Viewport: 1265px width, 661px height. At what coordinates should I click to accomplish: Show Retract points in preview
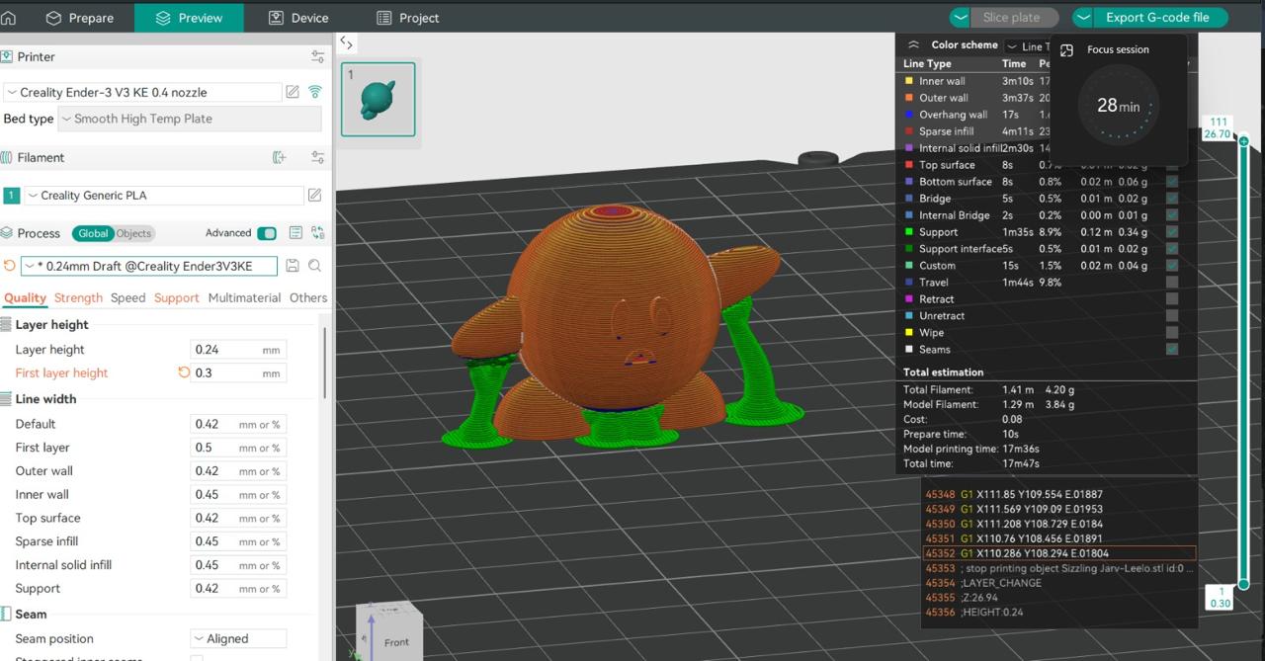(1171, 299)
